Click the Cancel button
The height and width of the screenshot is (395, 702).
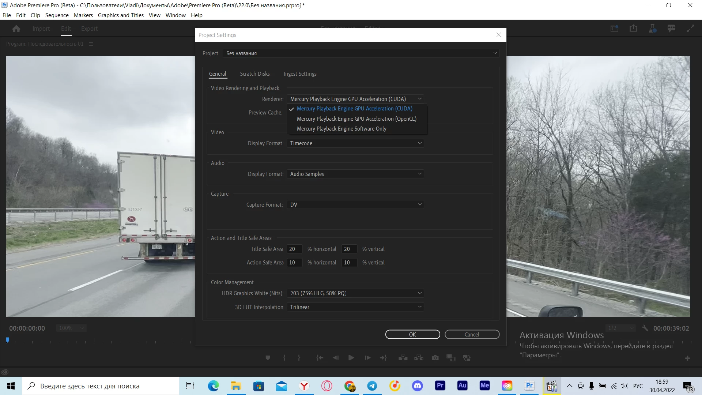click(x=472, y=335)
